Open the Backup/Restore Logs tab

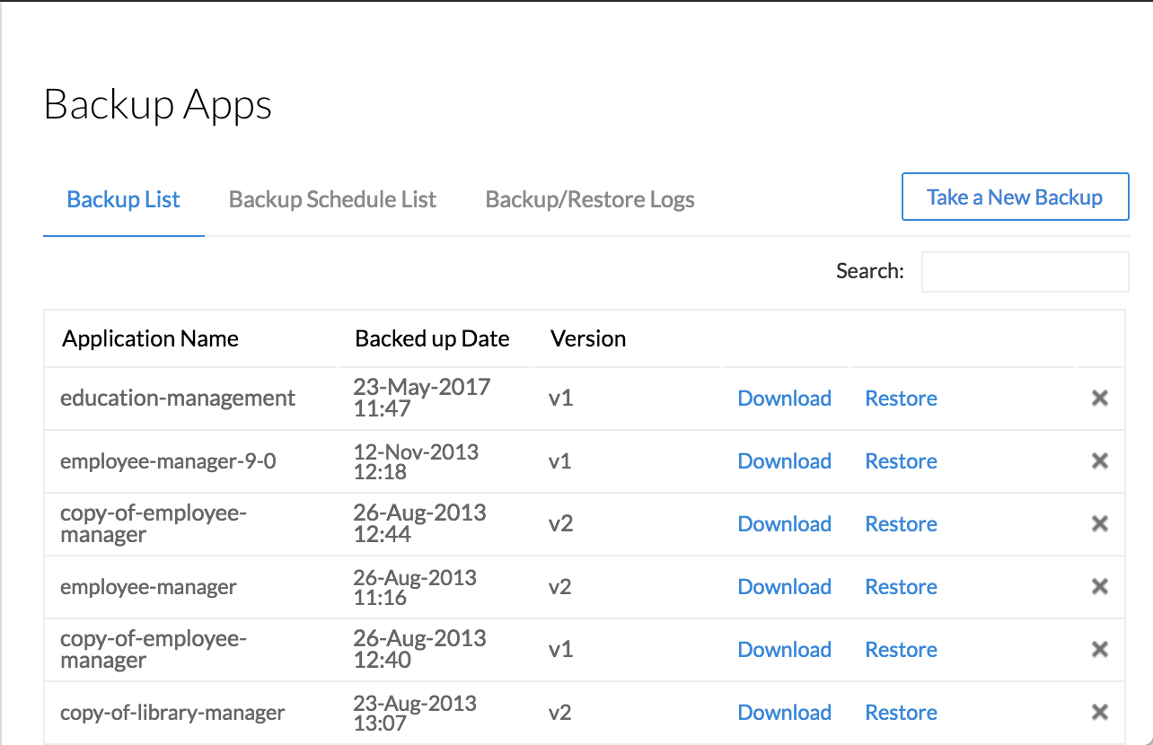(x=589, y=199)
